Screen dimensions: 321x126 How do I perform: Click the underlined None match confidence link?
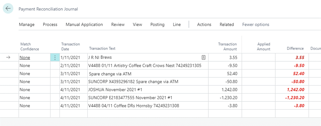click(25, 58)
